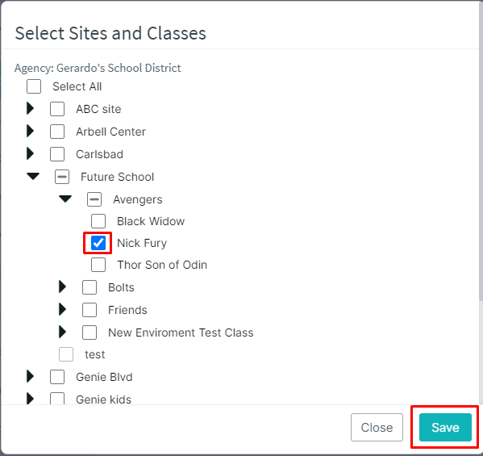Expand the Genie Blvd site arrow
The width and height of the screenshot is (483, 456).
tap(30, 376)
